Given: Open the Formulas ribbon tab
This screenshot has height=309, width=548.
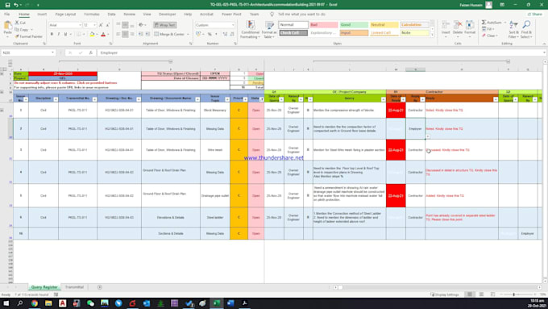Looking at the screenshot, I should click(x=92, y=14).
